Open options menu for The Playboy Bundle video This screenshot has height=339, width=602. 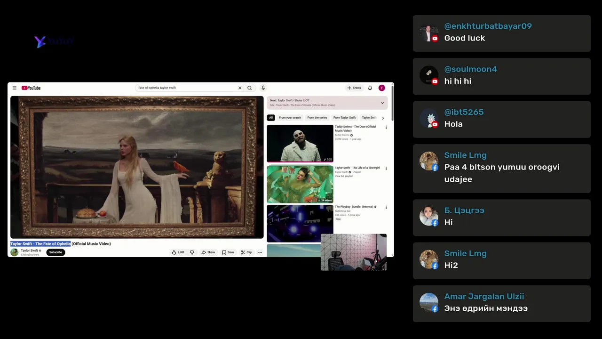(386, 207)
